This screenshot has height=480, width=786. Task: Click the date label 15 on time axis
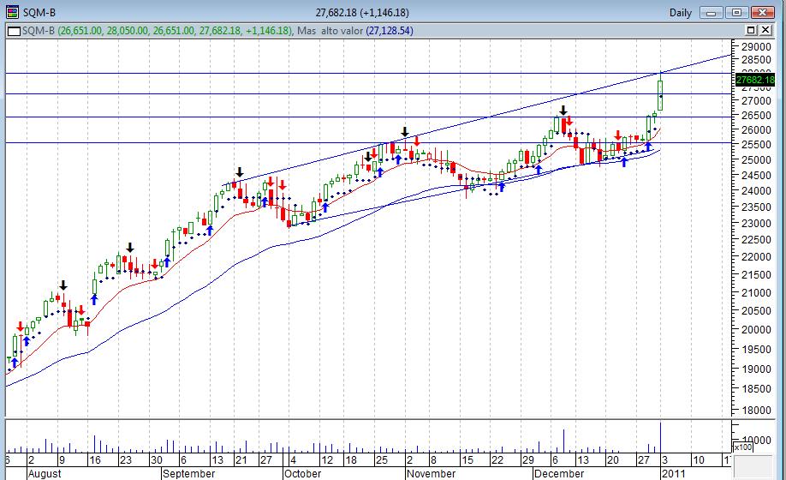(x=467, y=460)
